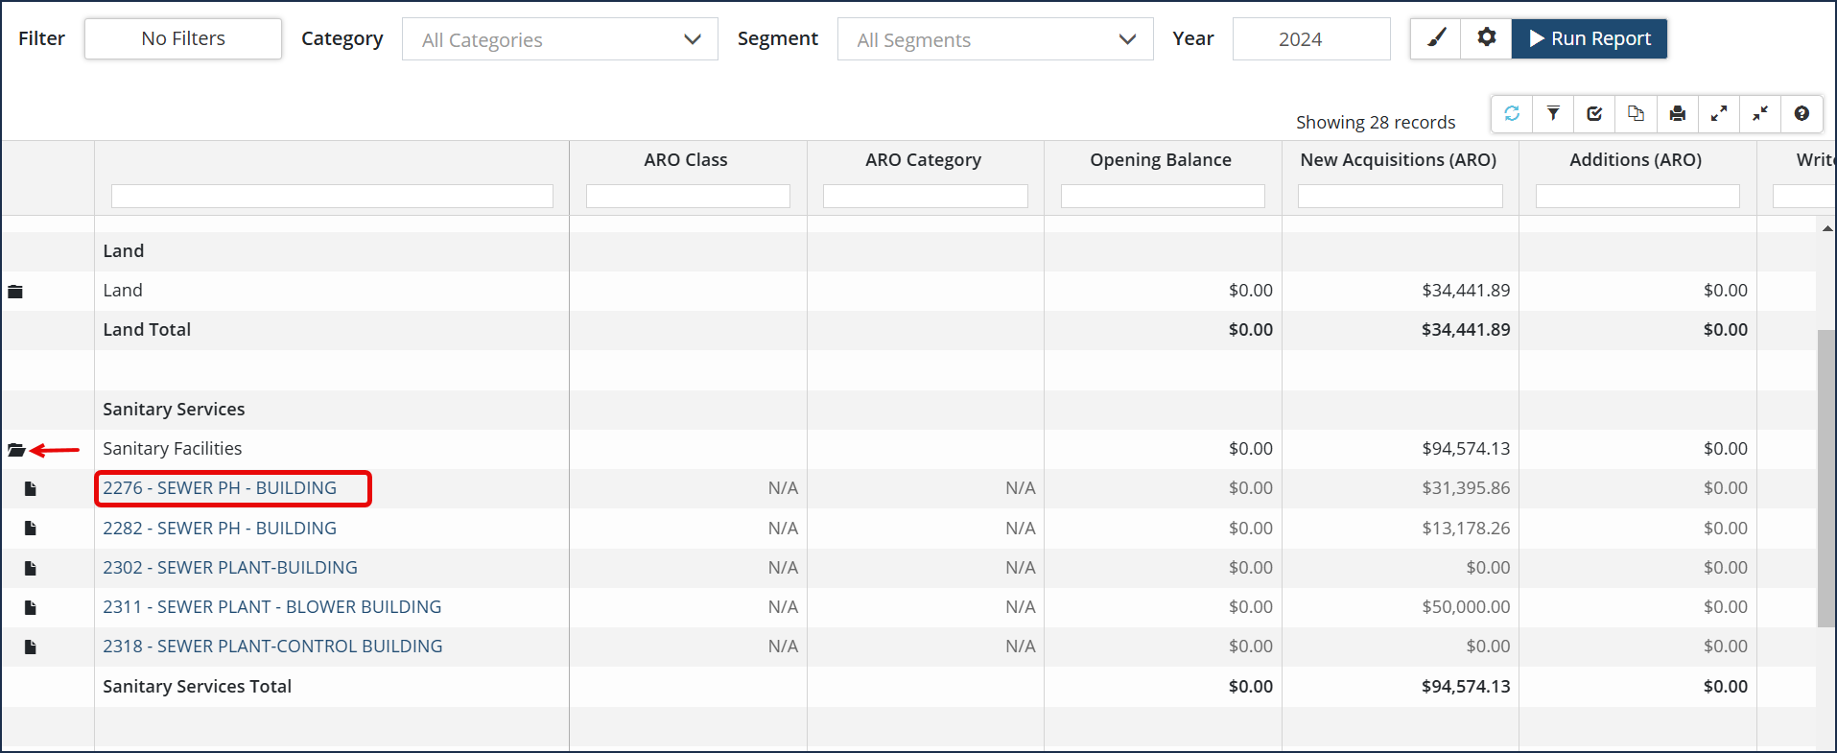Viewport: 1837px width, 753px height.
Task: Click the ARO Class column filter box
Action: pyautogui.click(x=688, y=197)
